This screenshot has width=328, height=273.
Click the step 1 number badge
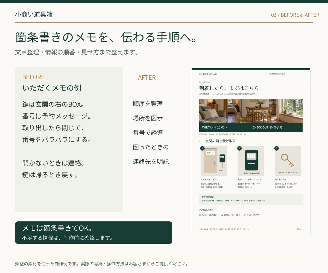point(202,148)
